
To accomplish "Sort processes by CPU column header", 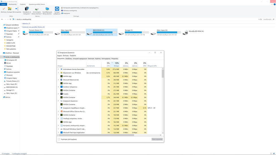I will pos(106,64).
